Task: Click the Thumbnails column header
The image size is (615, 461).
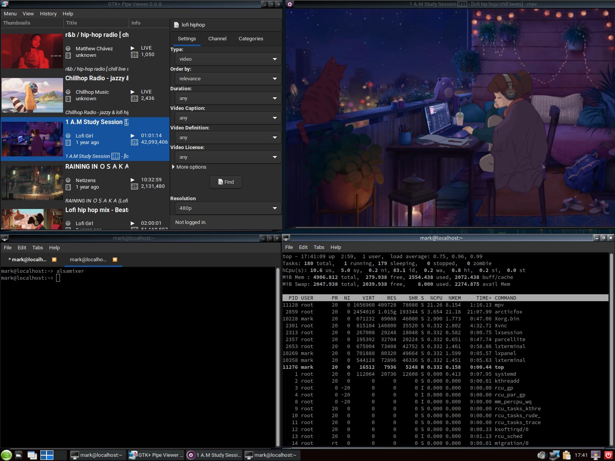Action: pyautogui.click(x=32, y=23)
